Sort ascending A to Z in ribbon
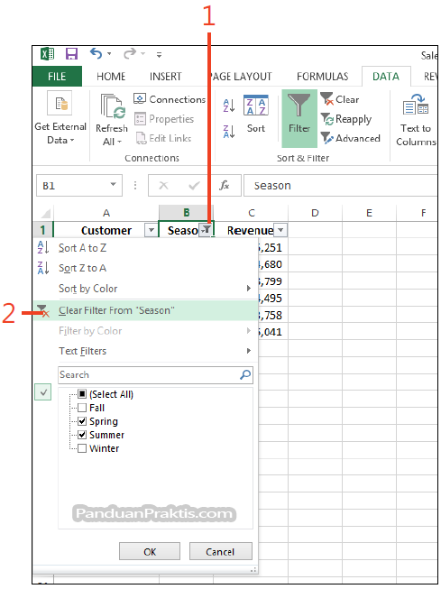This screenshot has height=589, width=441. pyautogui.click(x=229, y=106)
